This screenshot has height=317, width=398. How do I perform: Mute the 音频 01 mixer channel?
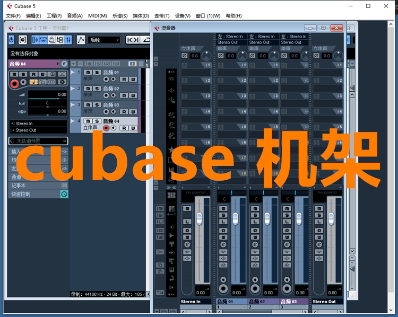coord(223,208)
